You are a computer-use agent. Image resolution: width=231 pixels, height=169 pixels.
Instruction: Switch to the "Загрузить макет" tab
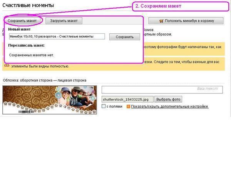[x=64, y=21]
